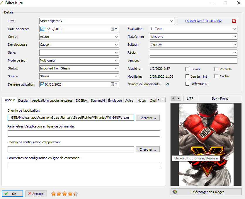Open the Source dropdown
The height and width of the screenshot is (199, 245).
click(x=116, y=76)
